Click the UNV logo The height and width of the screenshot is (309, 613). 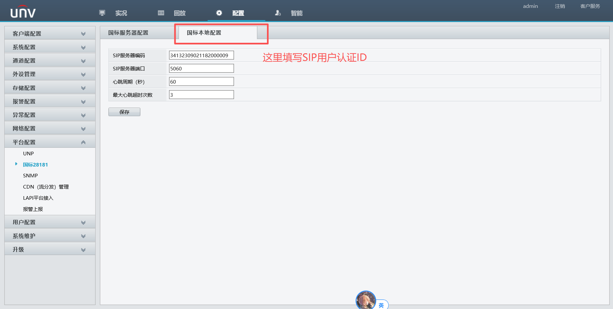pos(23,12)
